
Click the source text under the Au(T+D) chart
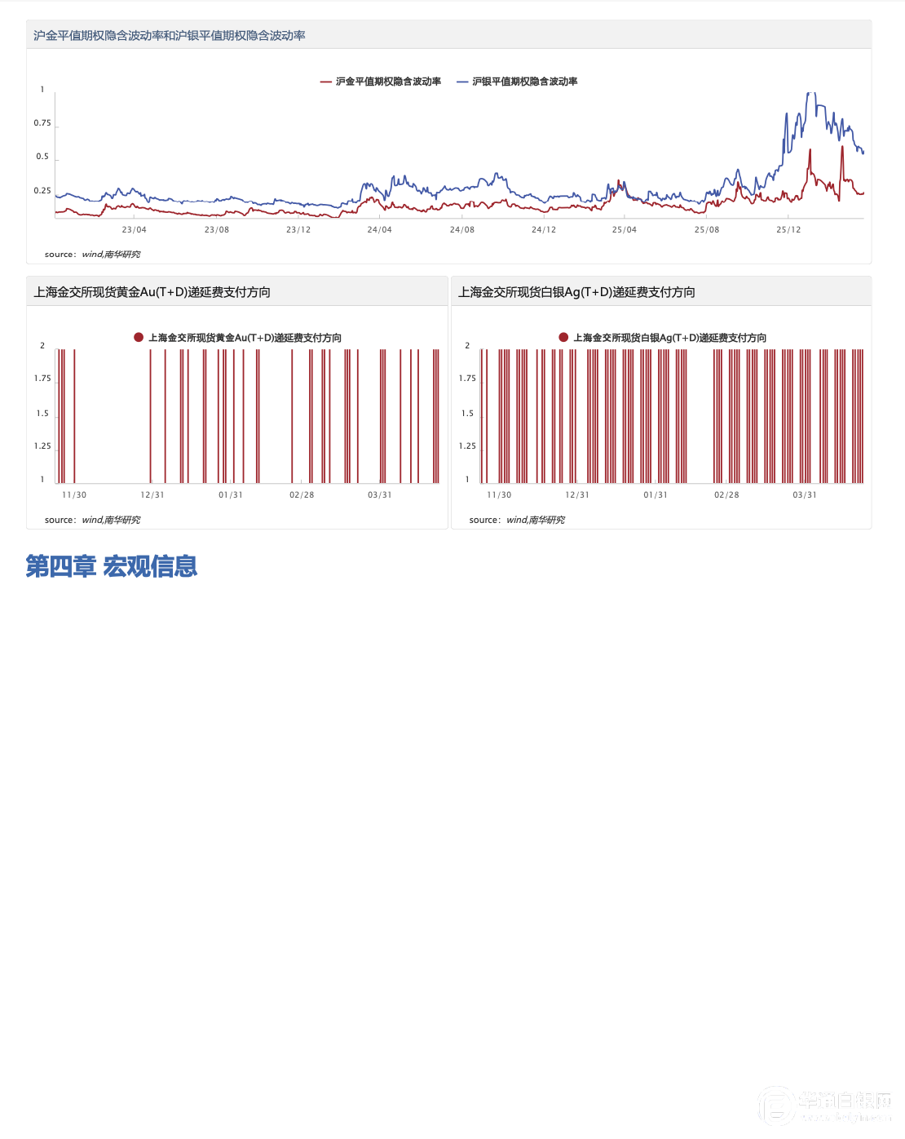click(x=92, y=520)
